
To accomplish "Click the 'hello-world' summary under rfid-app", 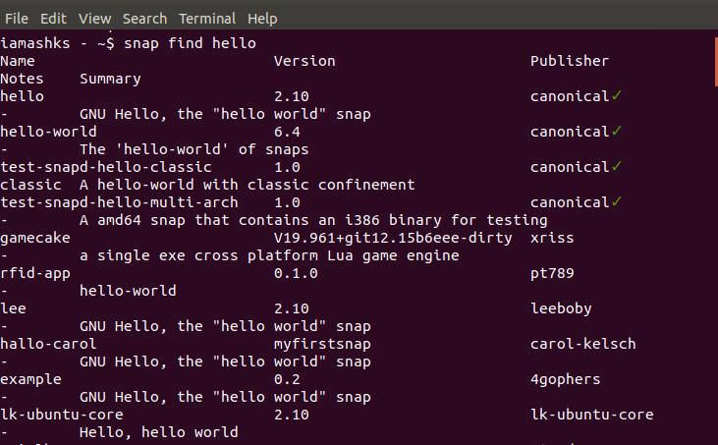I will [x=129, y=291].
